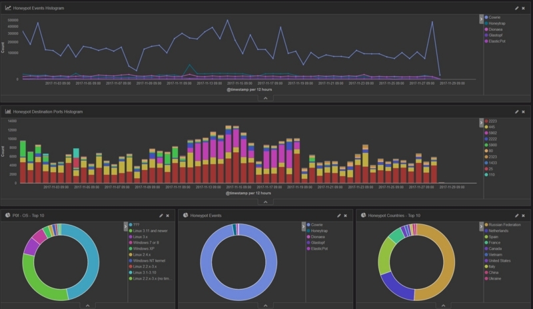Viewport: 533px width, 309px height.
Task: Select ElasticPot in the histogram legend
Action: tap(496, 41)
